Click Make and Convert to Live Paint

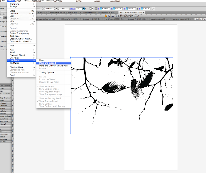pos(53,66)
